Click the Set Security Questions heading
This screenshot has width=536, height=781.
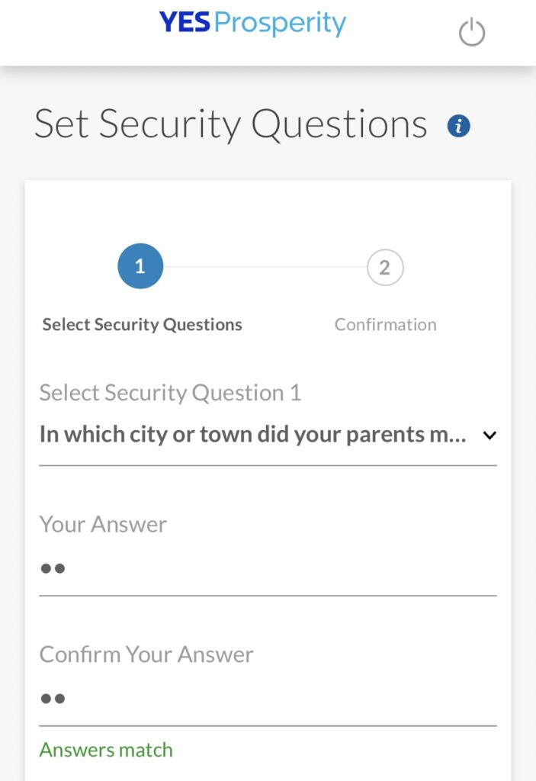coord(230,124)
